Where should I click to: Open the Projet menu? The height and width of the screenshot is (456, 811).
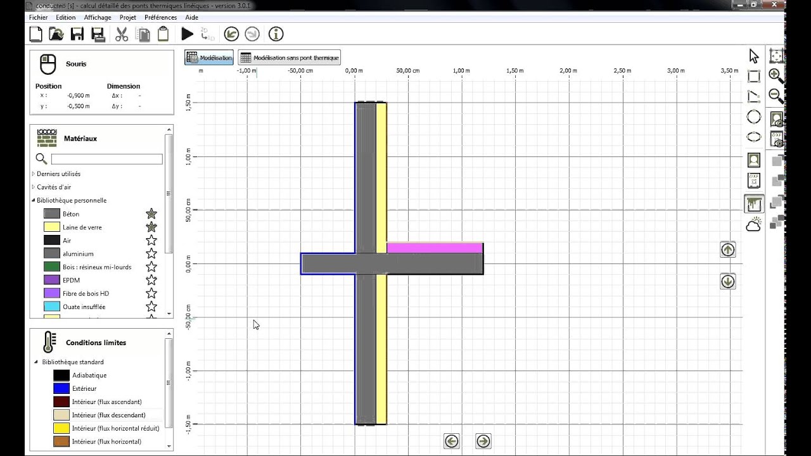(127, 18)
